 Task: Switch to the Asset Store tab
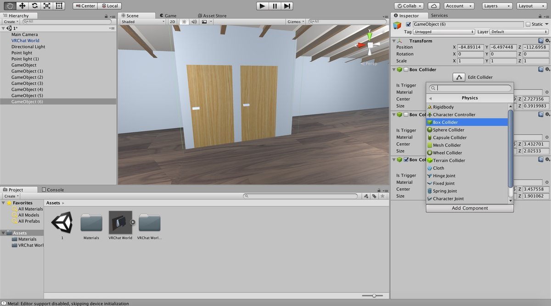click(x=212, y=16)
